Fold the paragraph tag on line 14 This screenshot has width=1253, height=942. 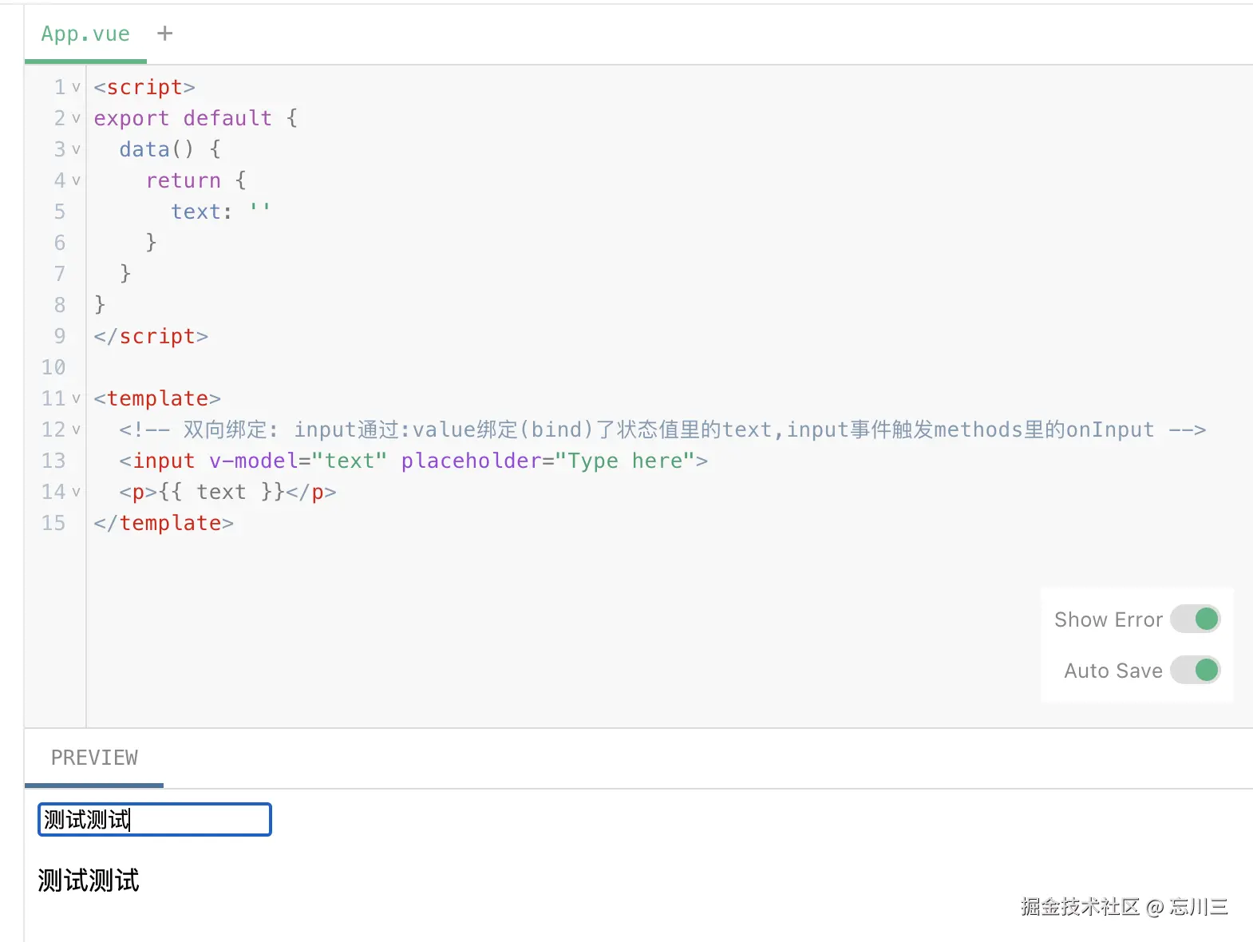pyautogui.click(x=76, y=492)
